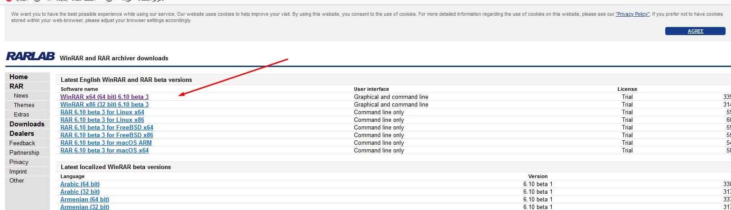Viewport: 731px width, 210px height.
Task: Select RAR 6.10 beta 3 for Linux x86
Action: click(x=102, y=120)
